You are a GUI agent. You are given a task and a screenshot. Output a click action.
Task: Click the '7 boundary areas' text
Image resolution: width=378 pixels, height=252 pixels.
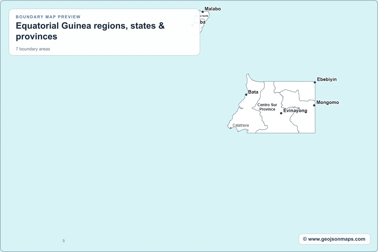[x=33, y=49]
